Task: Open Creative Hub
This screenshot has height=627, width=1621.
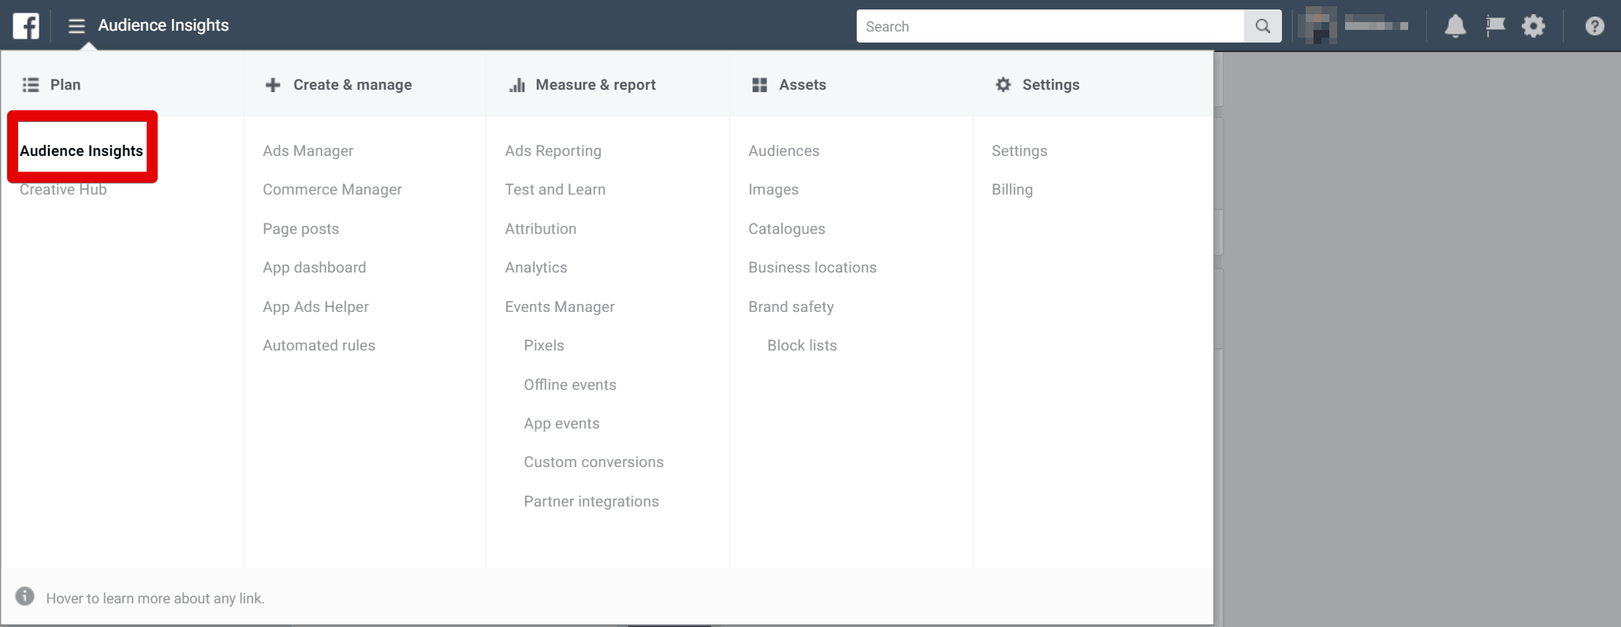Action: [x=63, y=190]
